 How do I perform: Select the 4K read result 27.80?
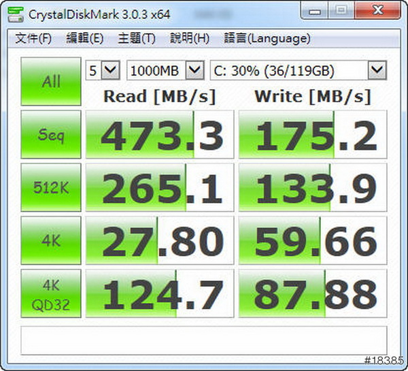tap(160, 240)
